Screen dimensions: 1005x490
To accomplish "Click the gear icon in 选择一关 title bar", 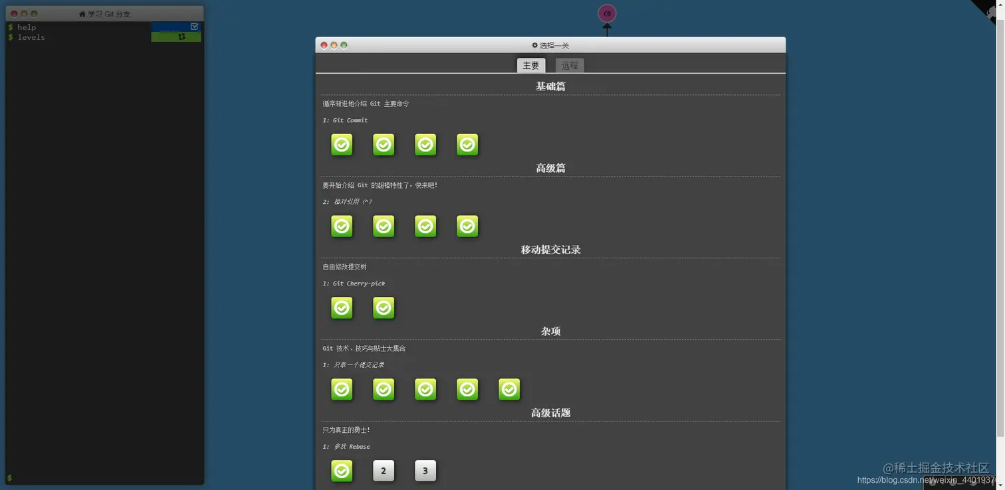I will [534, 45].
